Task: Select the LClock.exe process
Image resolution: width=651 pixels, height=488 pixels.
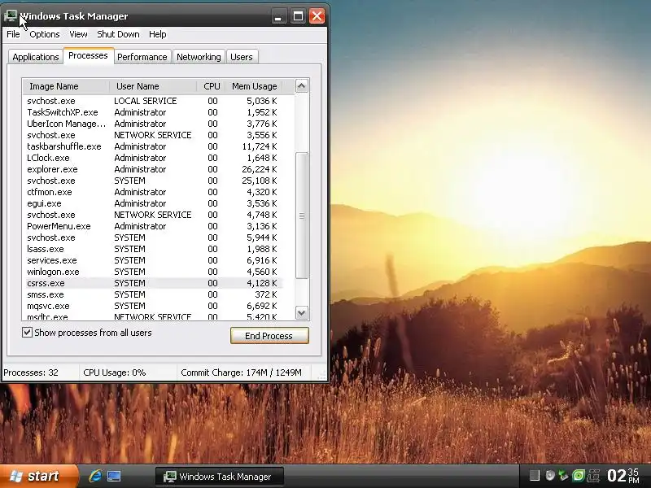Action: click(x=153, y=158)
